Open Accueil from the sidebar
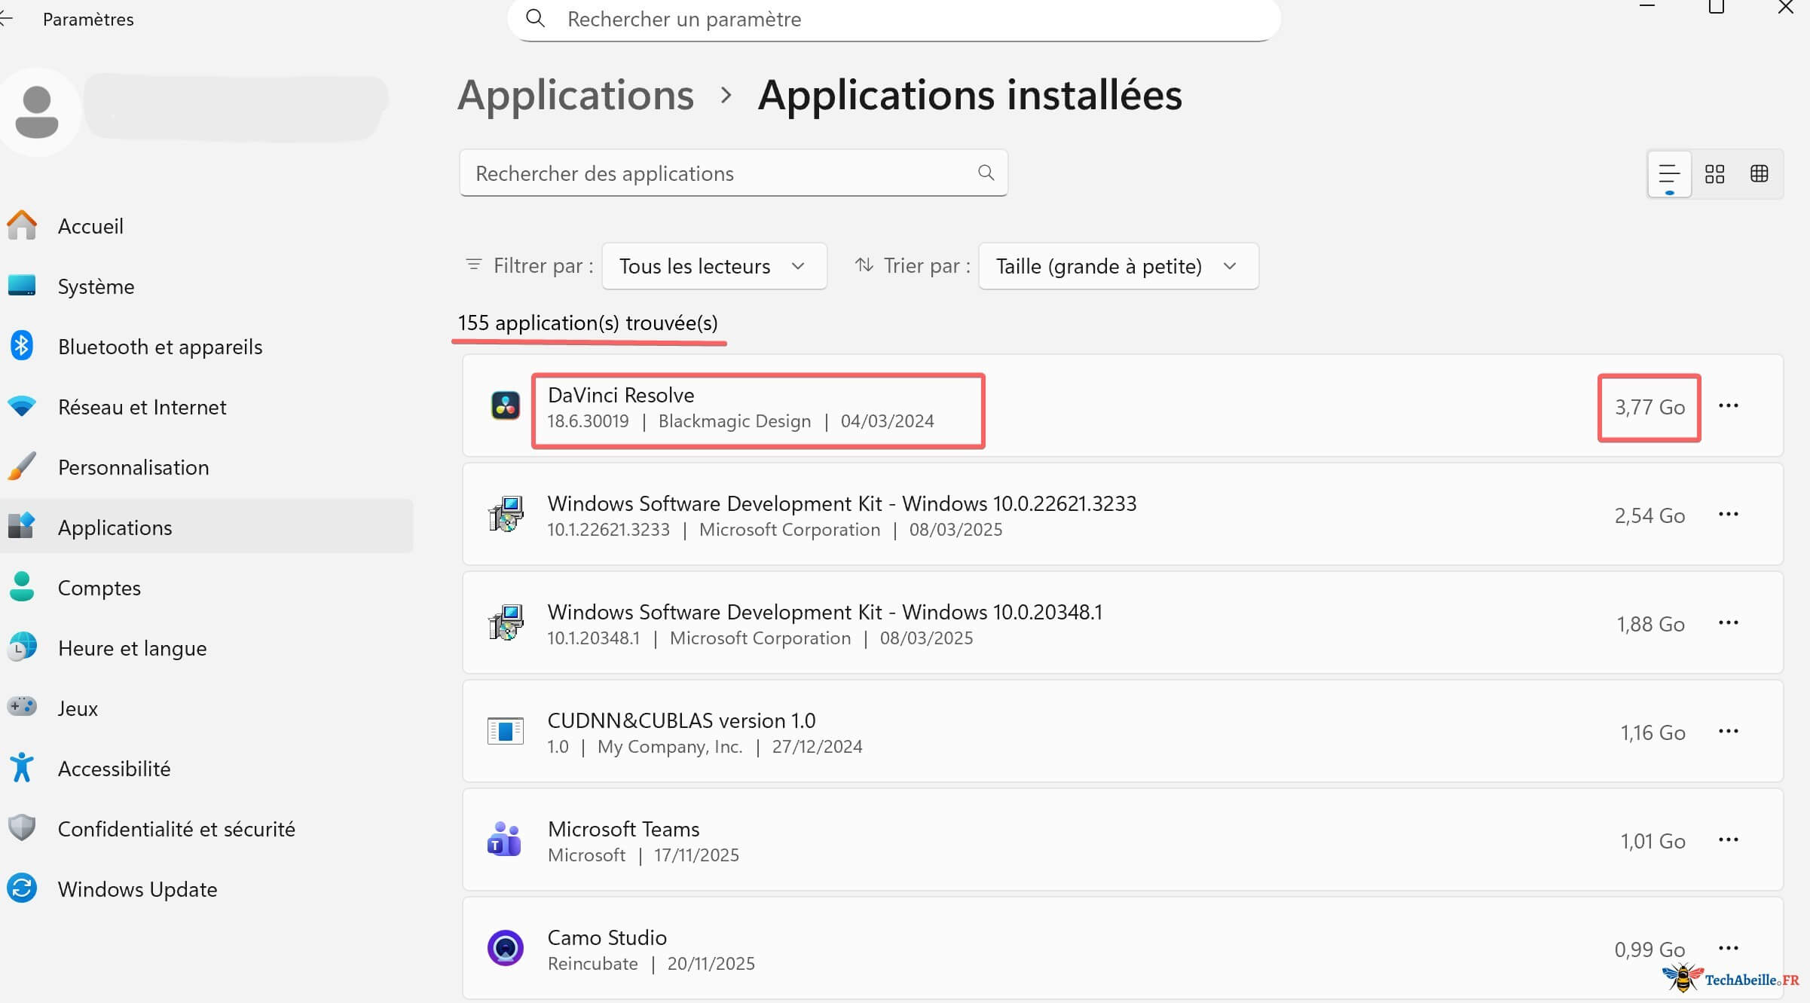The width and height of the screenshot is (1810, 1003). 90,225
